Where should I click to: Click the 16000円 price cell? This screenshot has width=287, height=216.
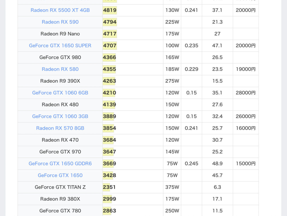246,128
